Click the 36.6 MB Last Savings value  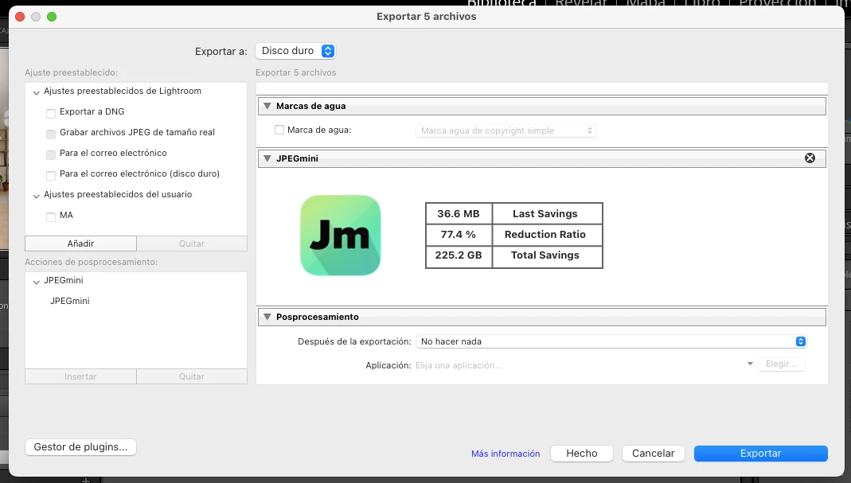pos(459,214)
